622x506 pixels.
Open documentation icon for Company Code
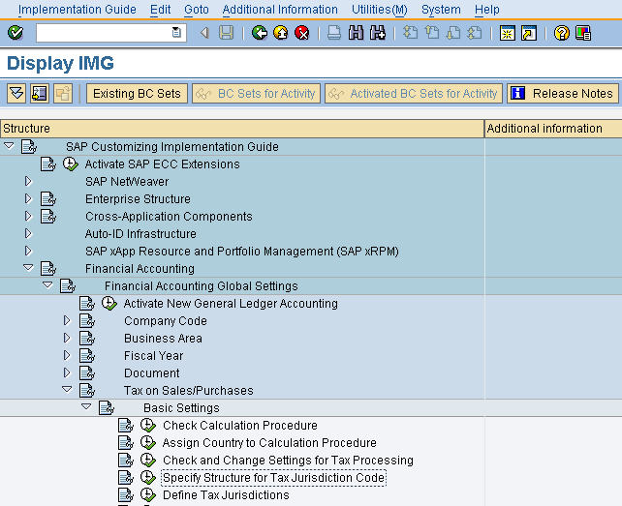pos(87,321)
